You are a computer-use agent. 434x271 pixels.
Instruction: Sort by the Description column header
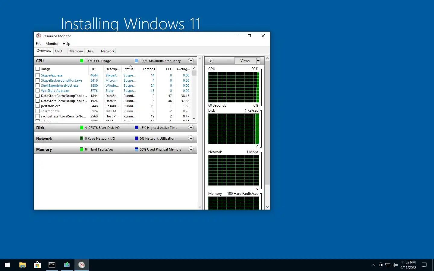[x=112, y=69]
